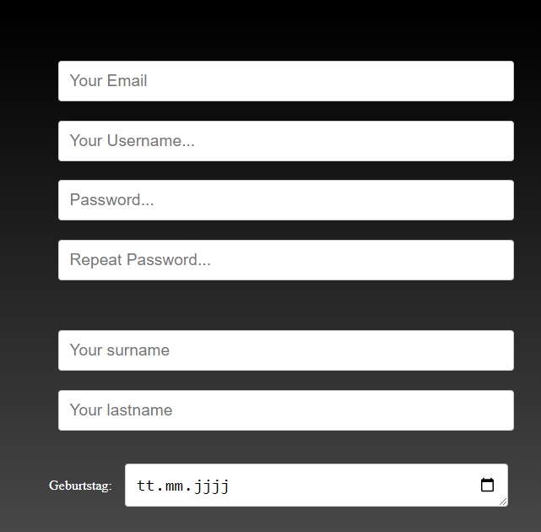Show the date picker for Geburtstag
Image resolution: width=541 pixels, height=532 pixels.
click(x=487, y=485)
